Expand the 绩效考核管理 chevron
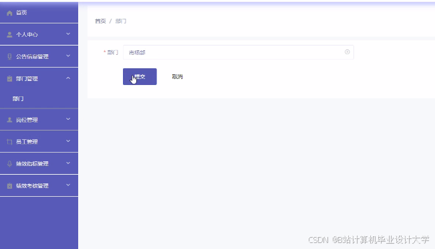The image size is (435, 249). (68, 185)
